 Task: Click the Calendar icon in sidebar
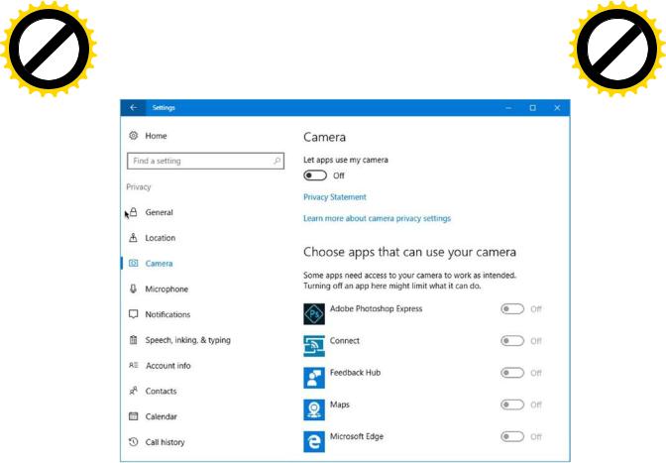pos(134,415)
